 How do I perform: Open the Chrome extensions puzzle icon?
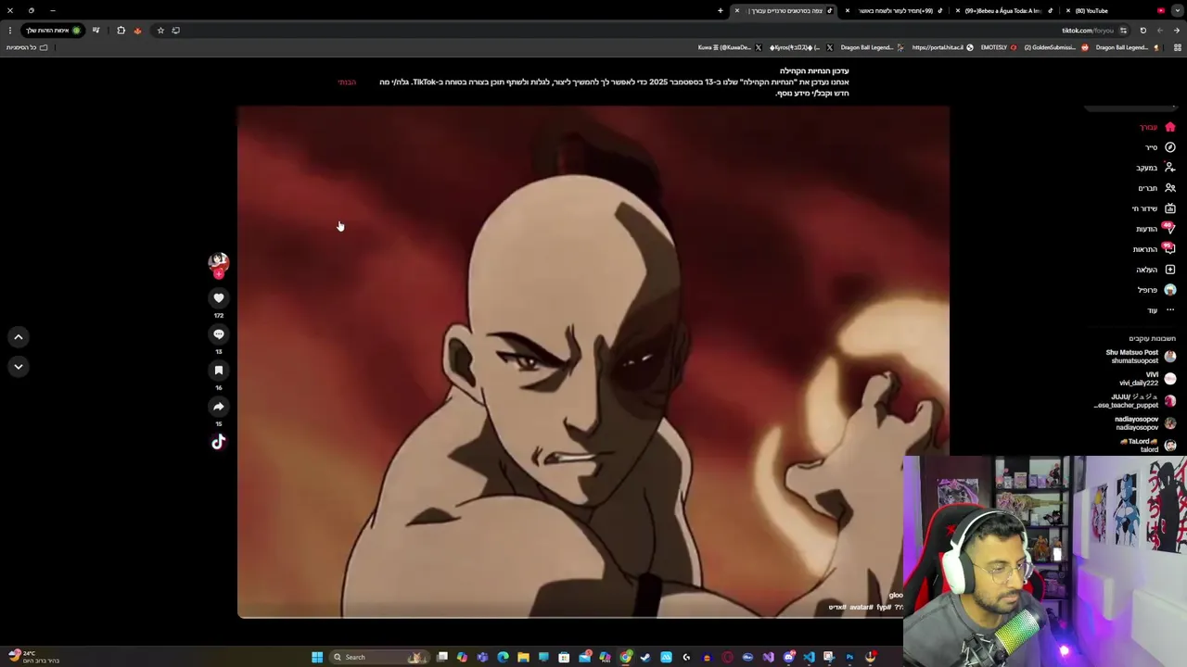coord(121,31)
